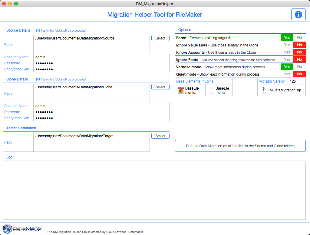
Task: Click the FMDataMigration.zip file icon
Action: point(263,90)
